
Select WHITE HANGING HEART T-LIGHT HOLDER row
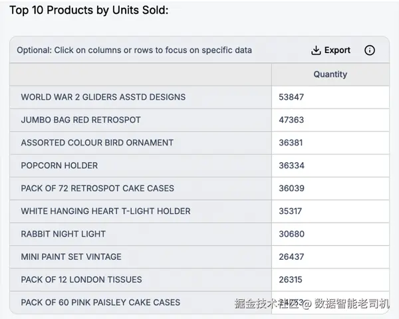pos(106,211)
